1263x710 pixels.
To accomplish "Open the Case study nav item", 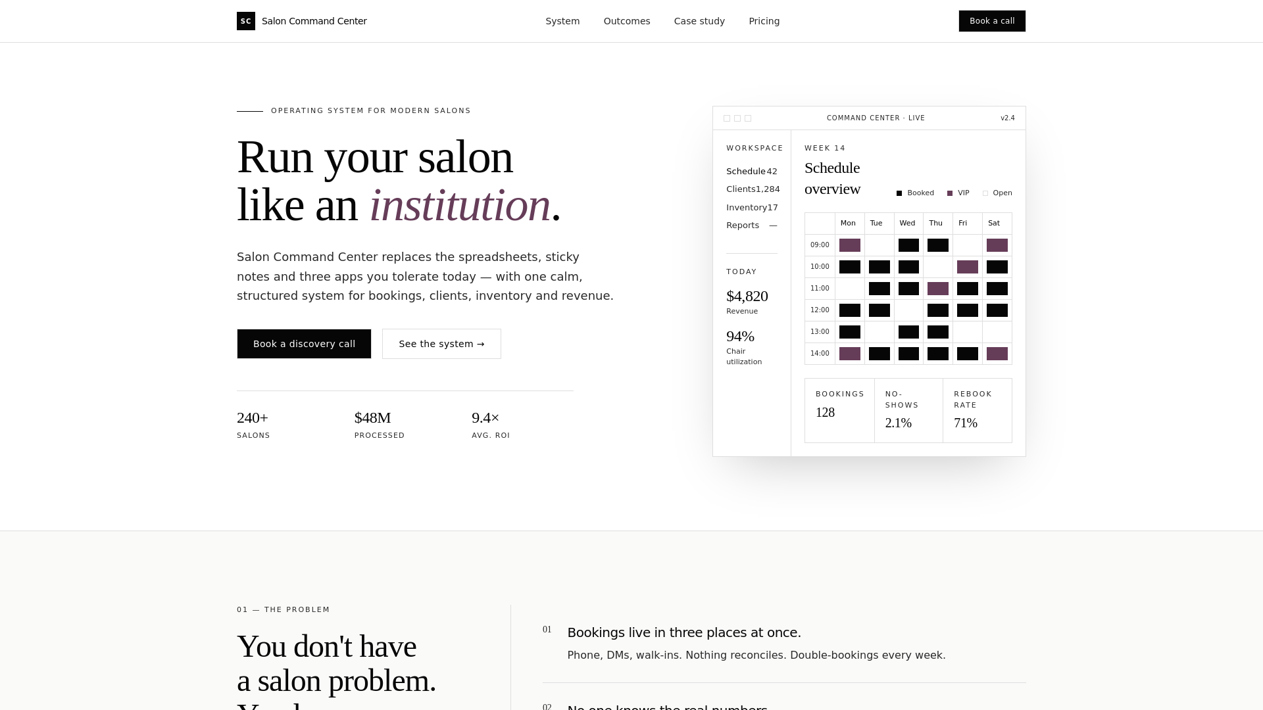I will click(699, 21).
